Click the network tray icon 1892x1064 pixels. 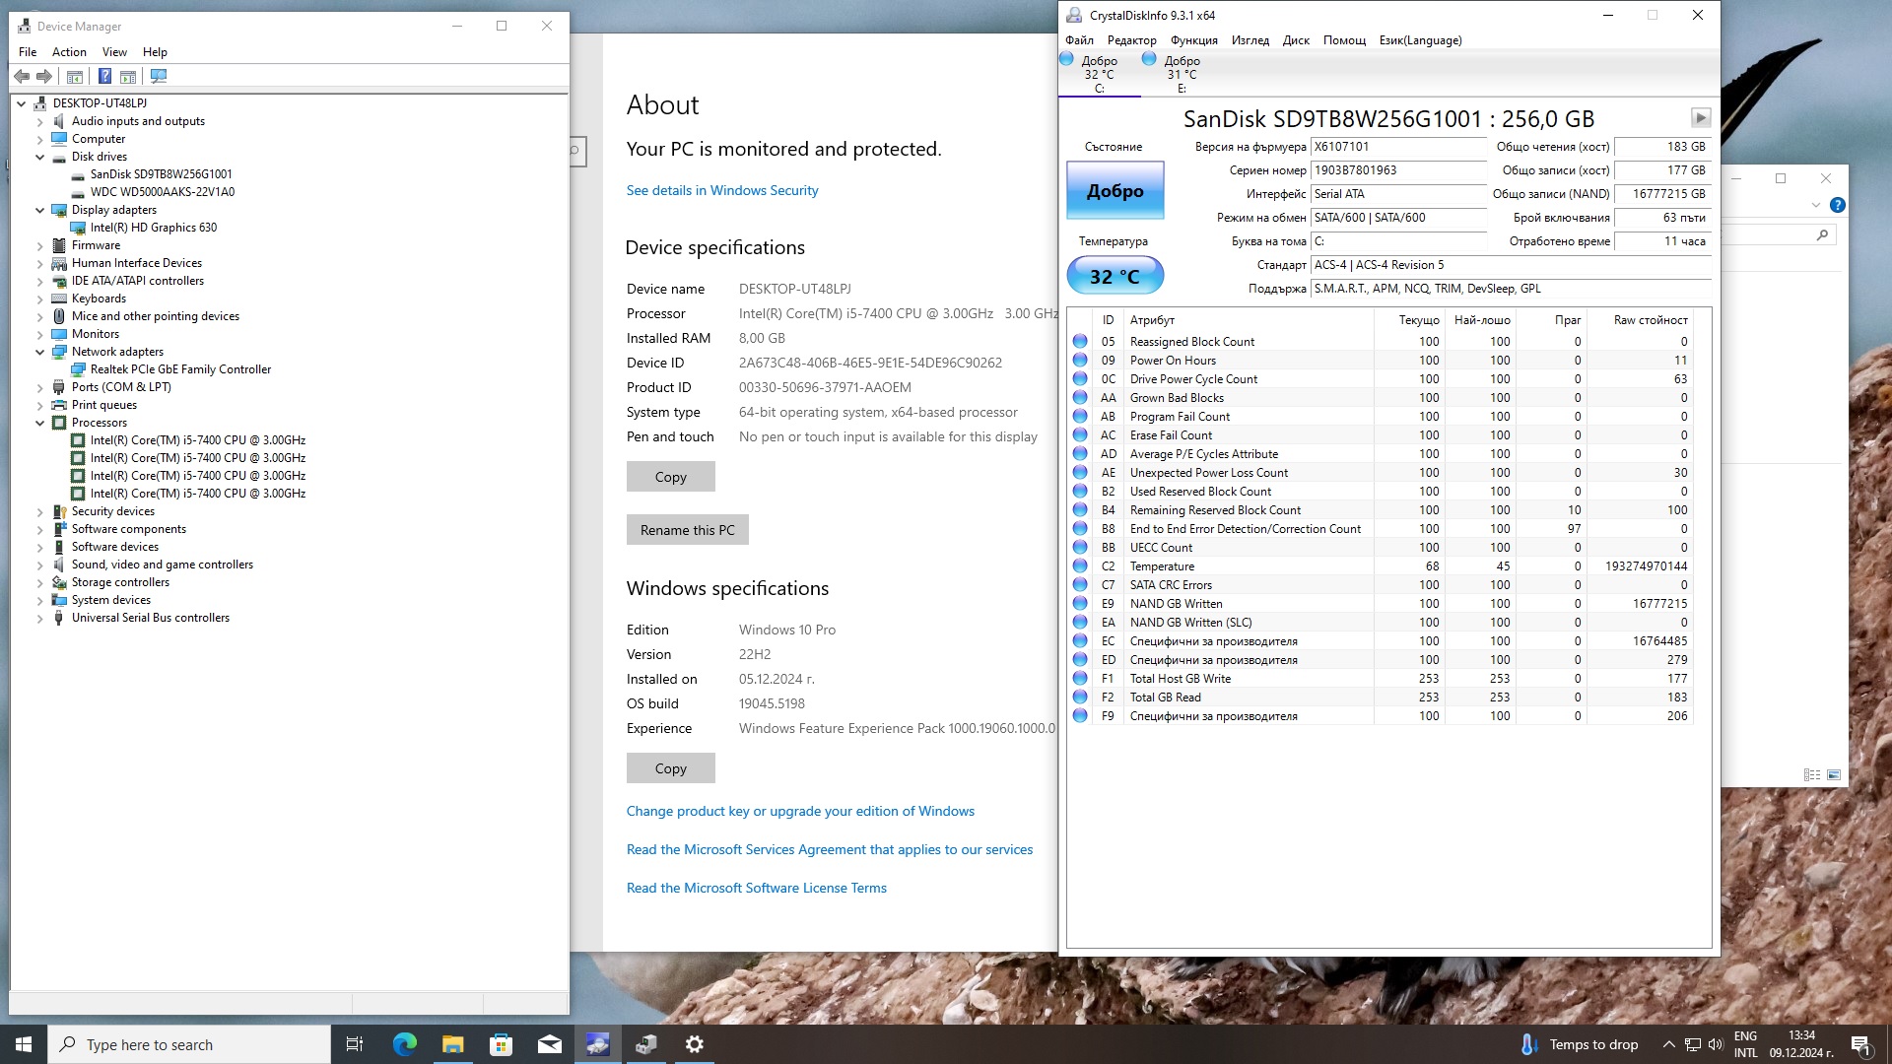point(1692,1044)
